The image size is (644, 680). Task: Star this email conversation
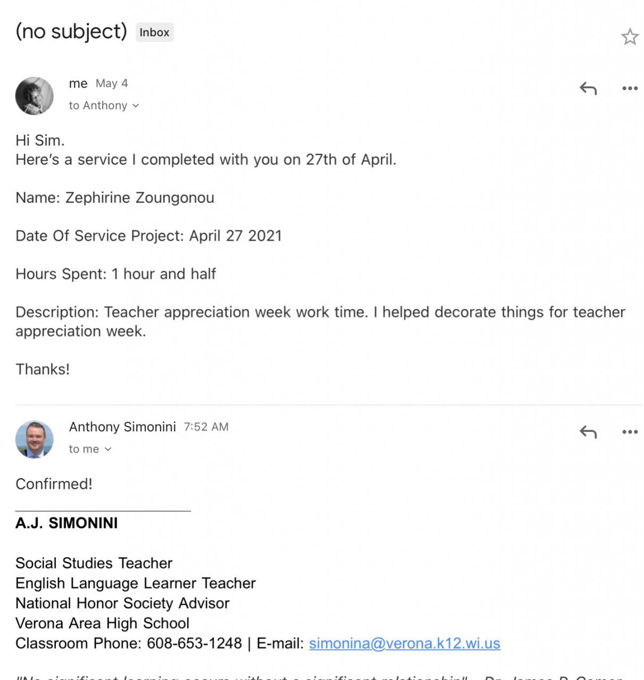point(630,37)
